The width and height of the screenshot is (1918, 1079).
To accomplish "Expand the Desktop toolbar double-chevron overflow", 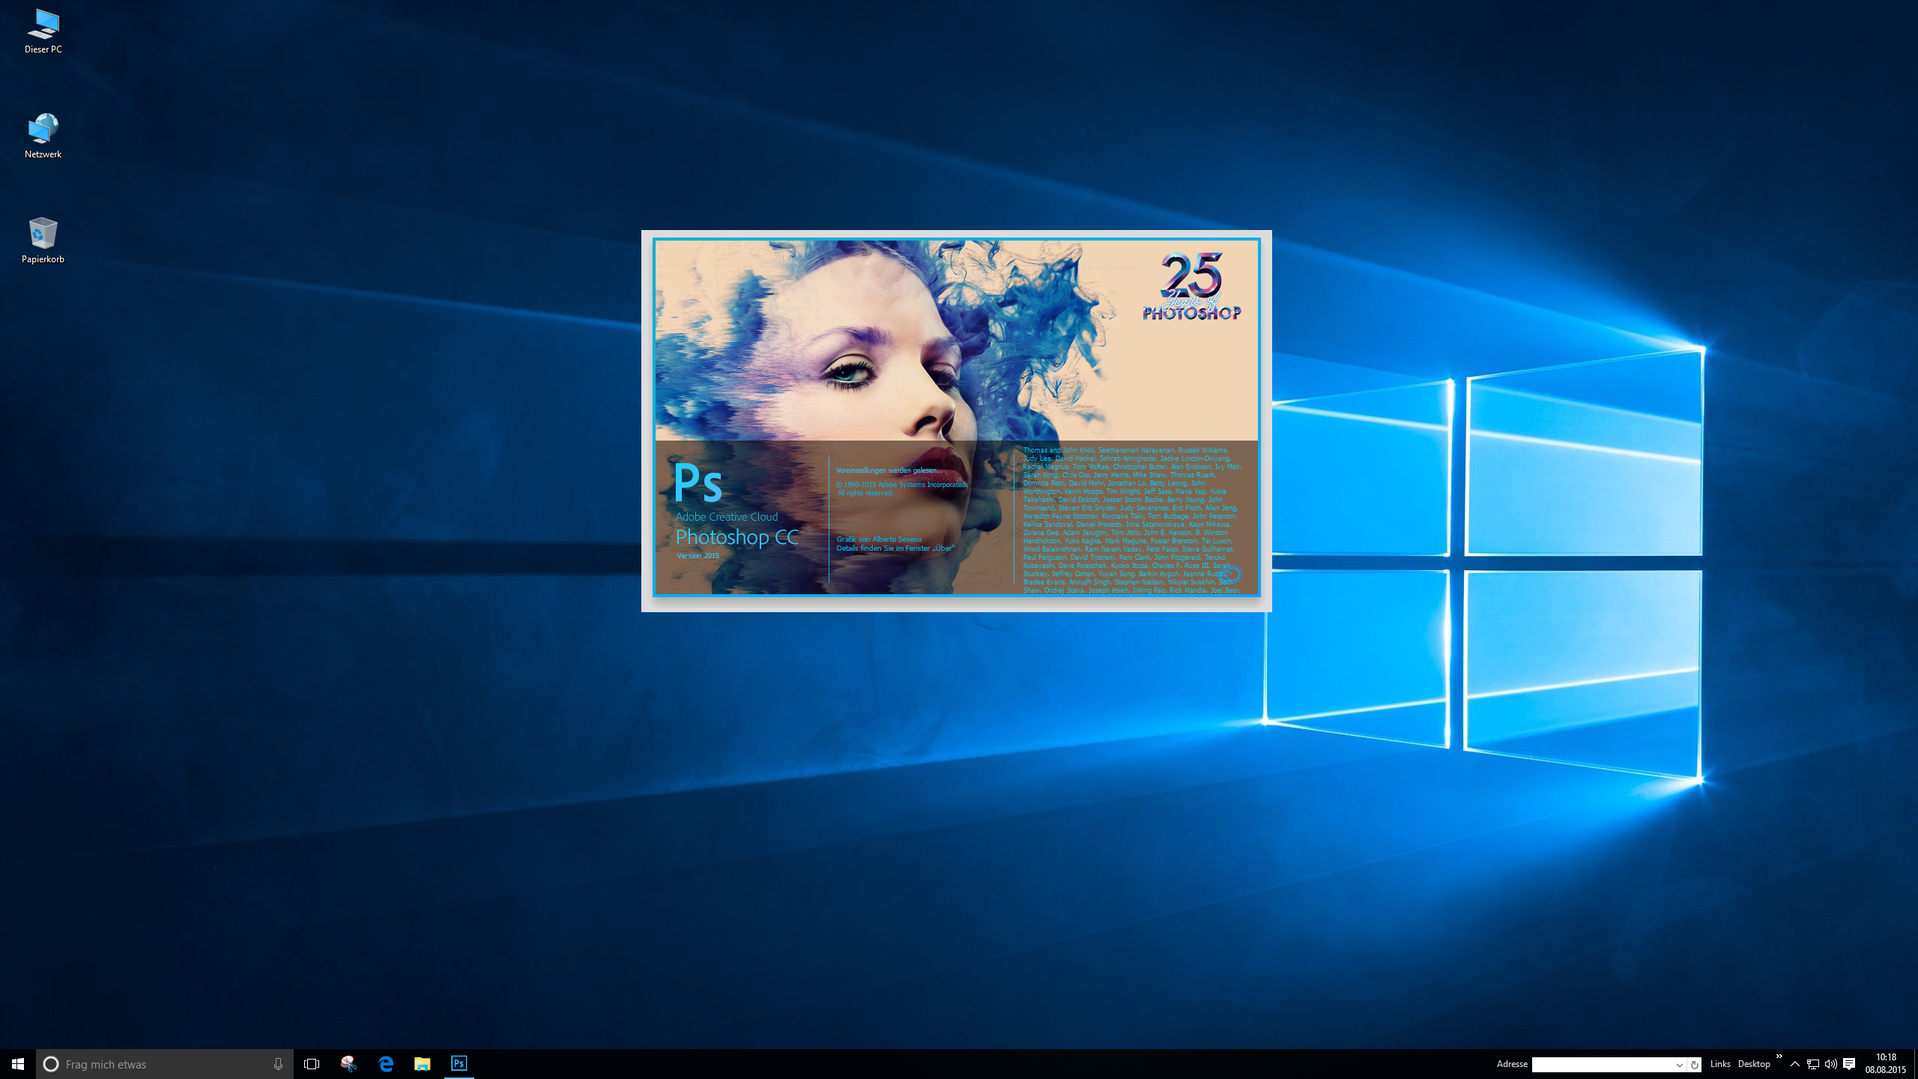I will (x=1779, y=1057).
